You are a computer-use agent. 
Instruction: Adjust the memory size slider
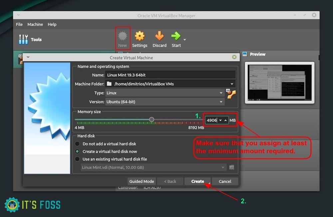point(152,119)
